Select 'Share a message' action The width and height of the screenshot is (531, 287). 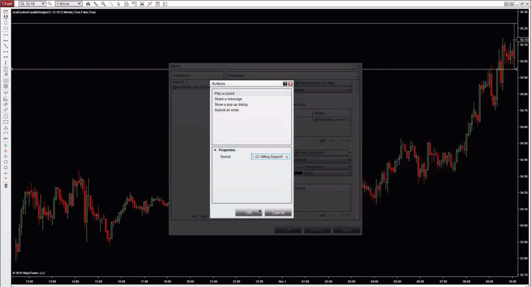pos(228,99)
